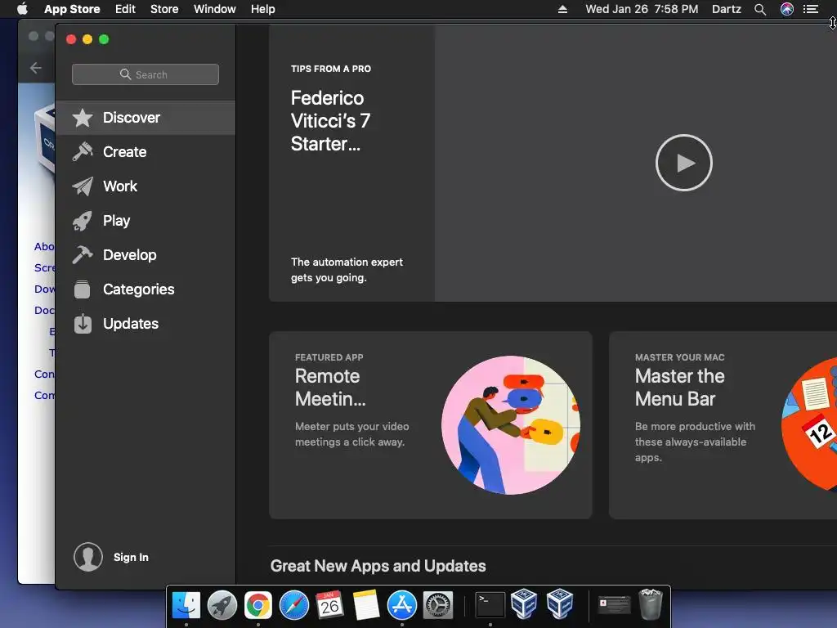The width and height of the screenshot is (837, 628).
Task: Click the back arrow in background window
Action: (x=36, y=68)
